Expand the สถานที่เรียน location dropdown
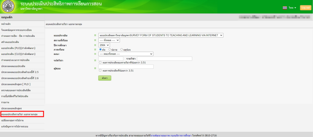This screenshot has height=137, width=313. [109, 40]
